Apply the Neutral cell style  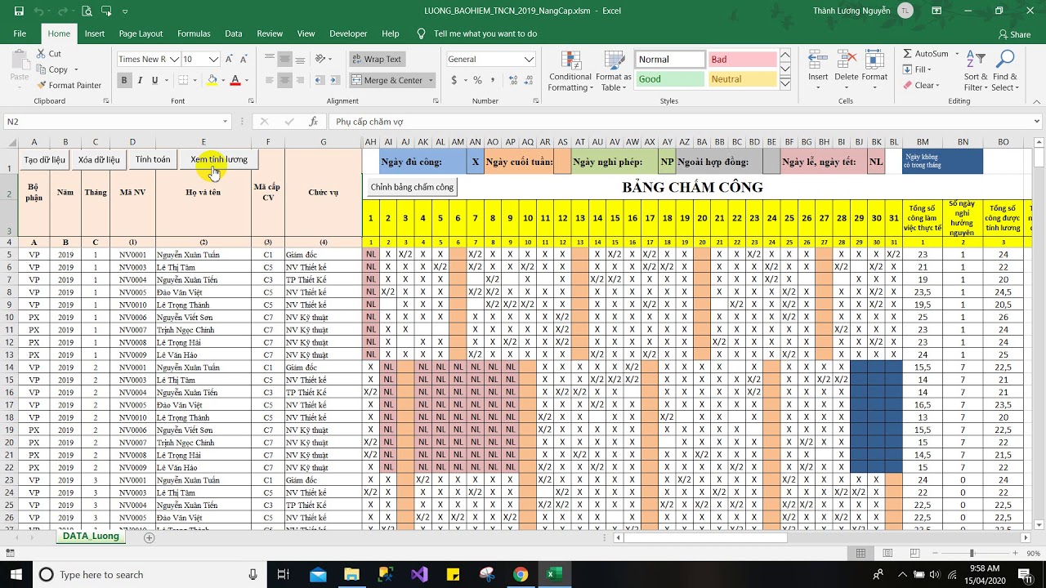tap(742, 79)
